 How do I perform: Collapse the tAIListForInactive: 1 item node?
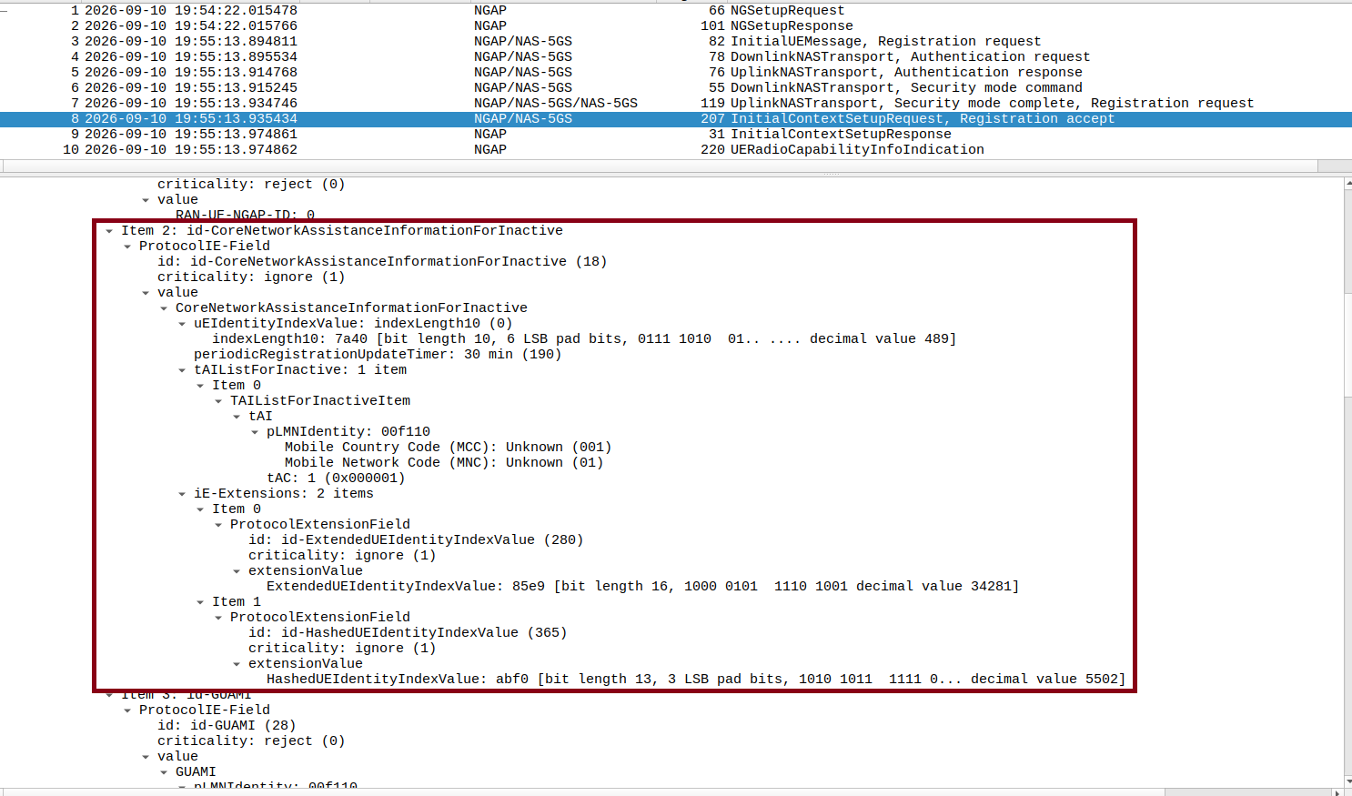click(182, 370)
